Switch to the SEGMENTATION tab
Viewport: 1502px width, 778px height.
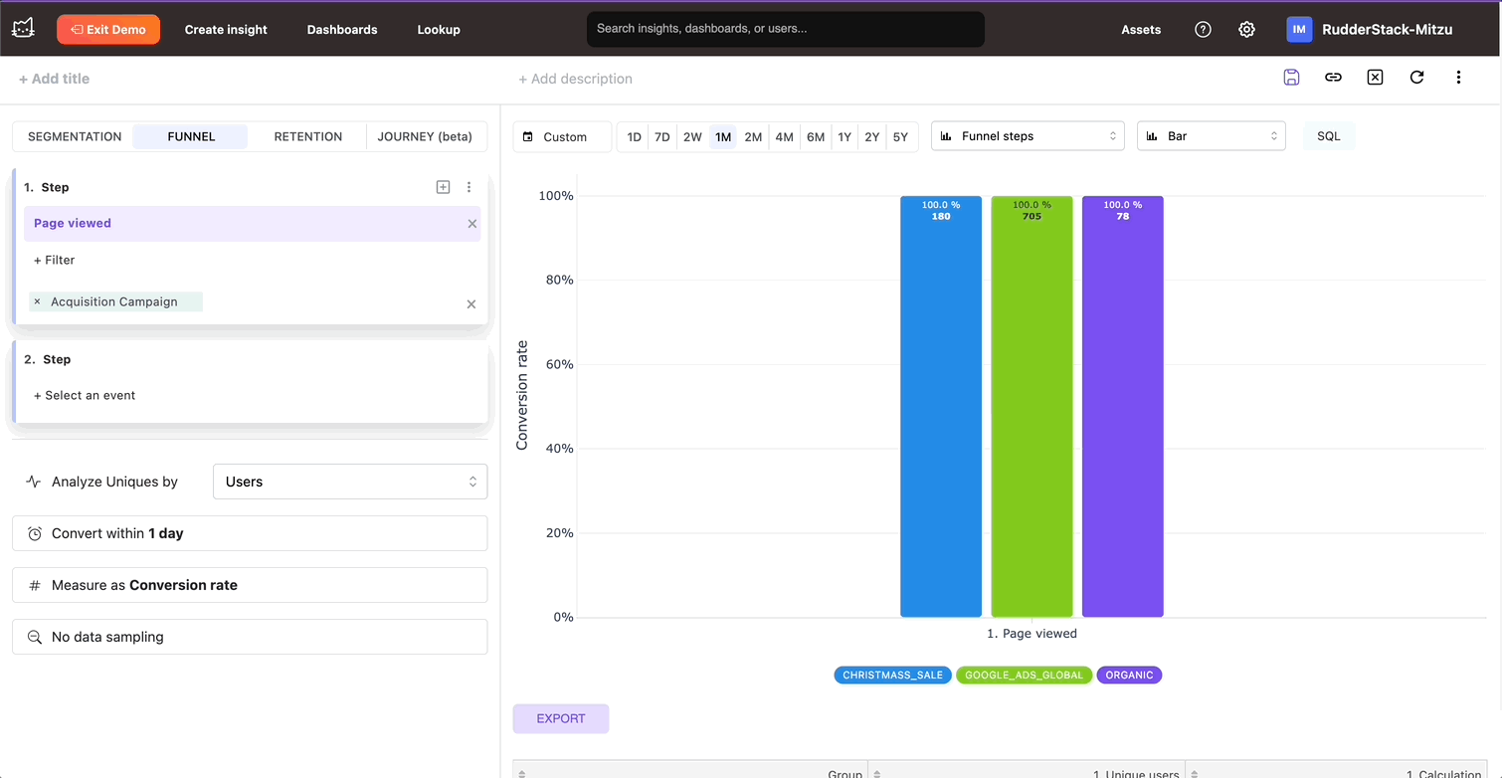click(75, 136)
